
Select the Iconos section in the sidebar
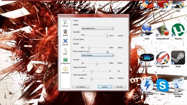coord(65,33)
